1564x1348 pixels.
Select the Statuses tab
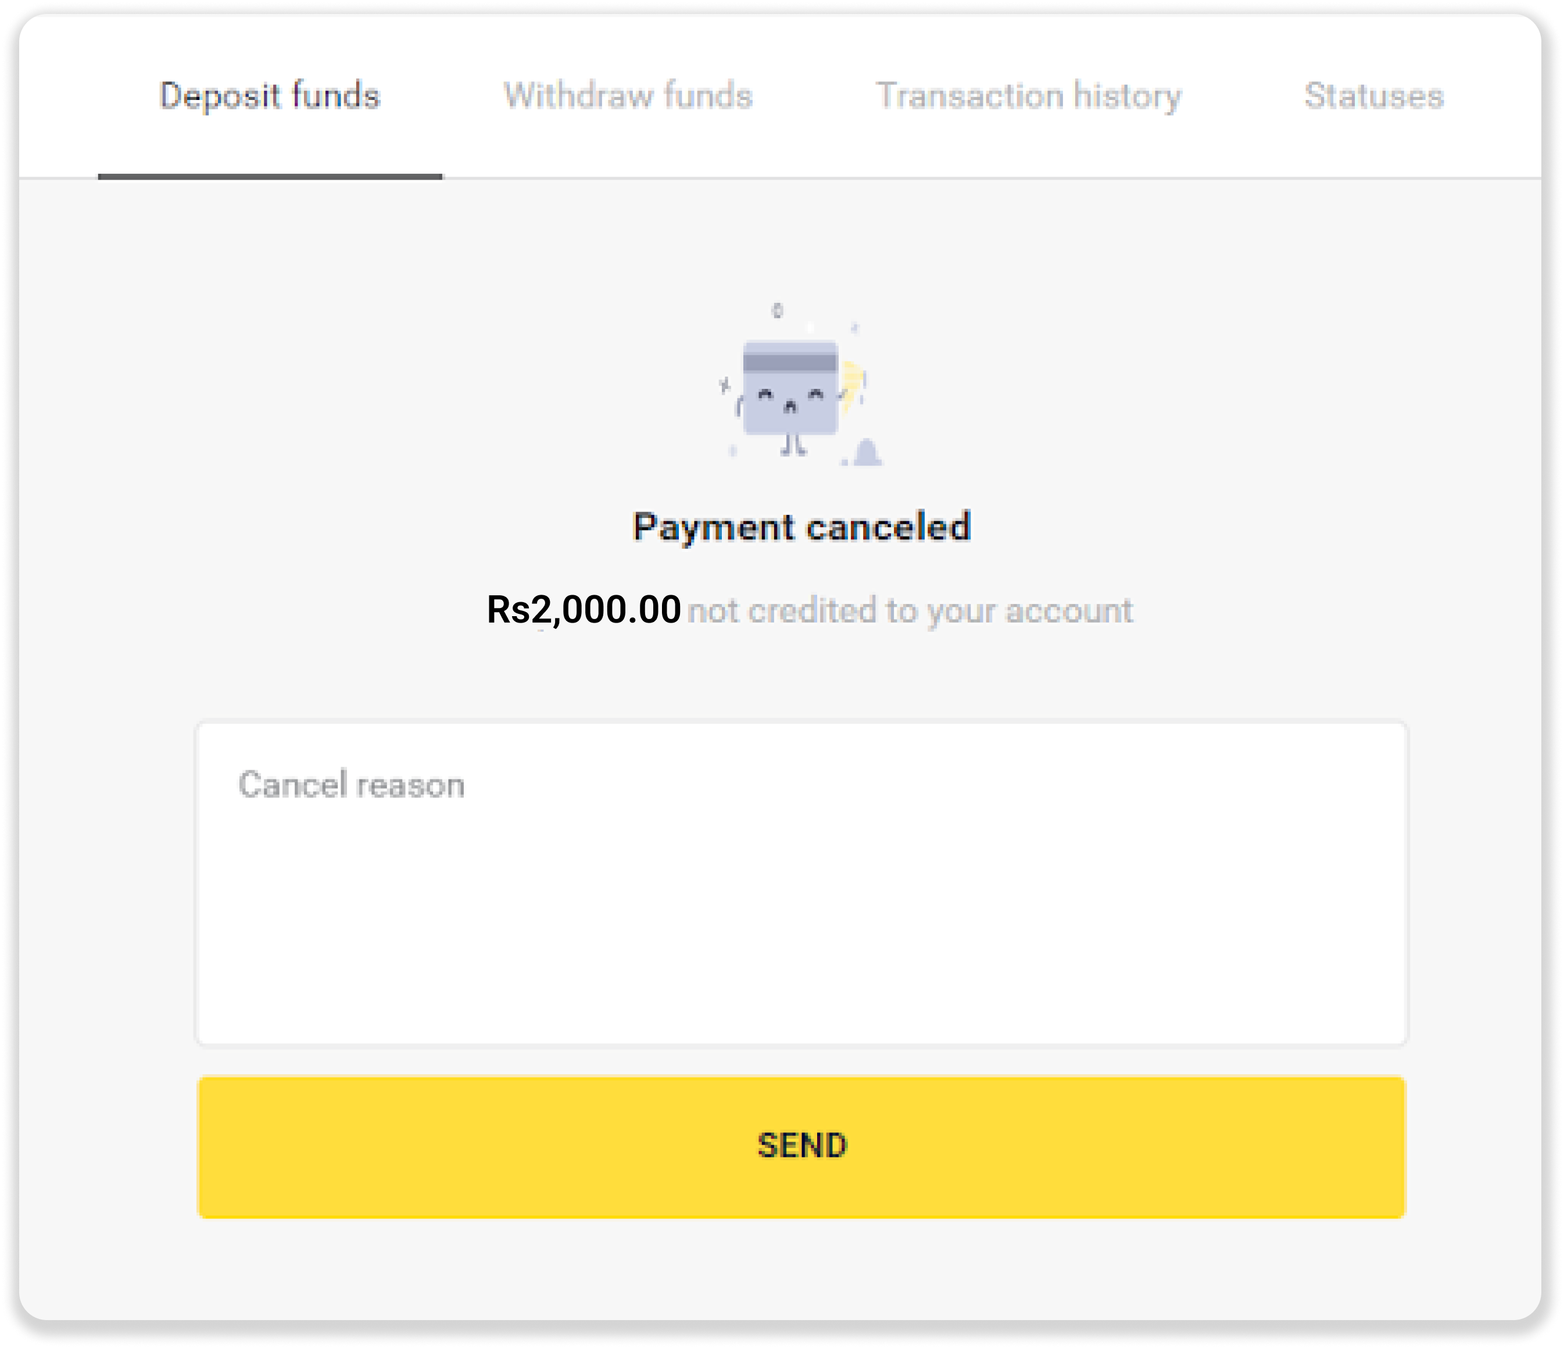[1374, 96]
